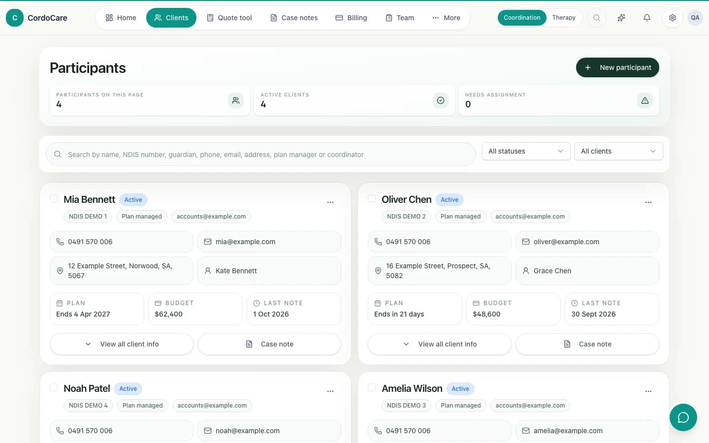Open the notifications bell

pos(647,18)
